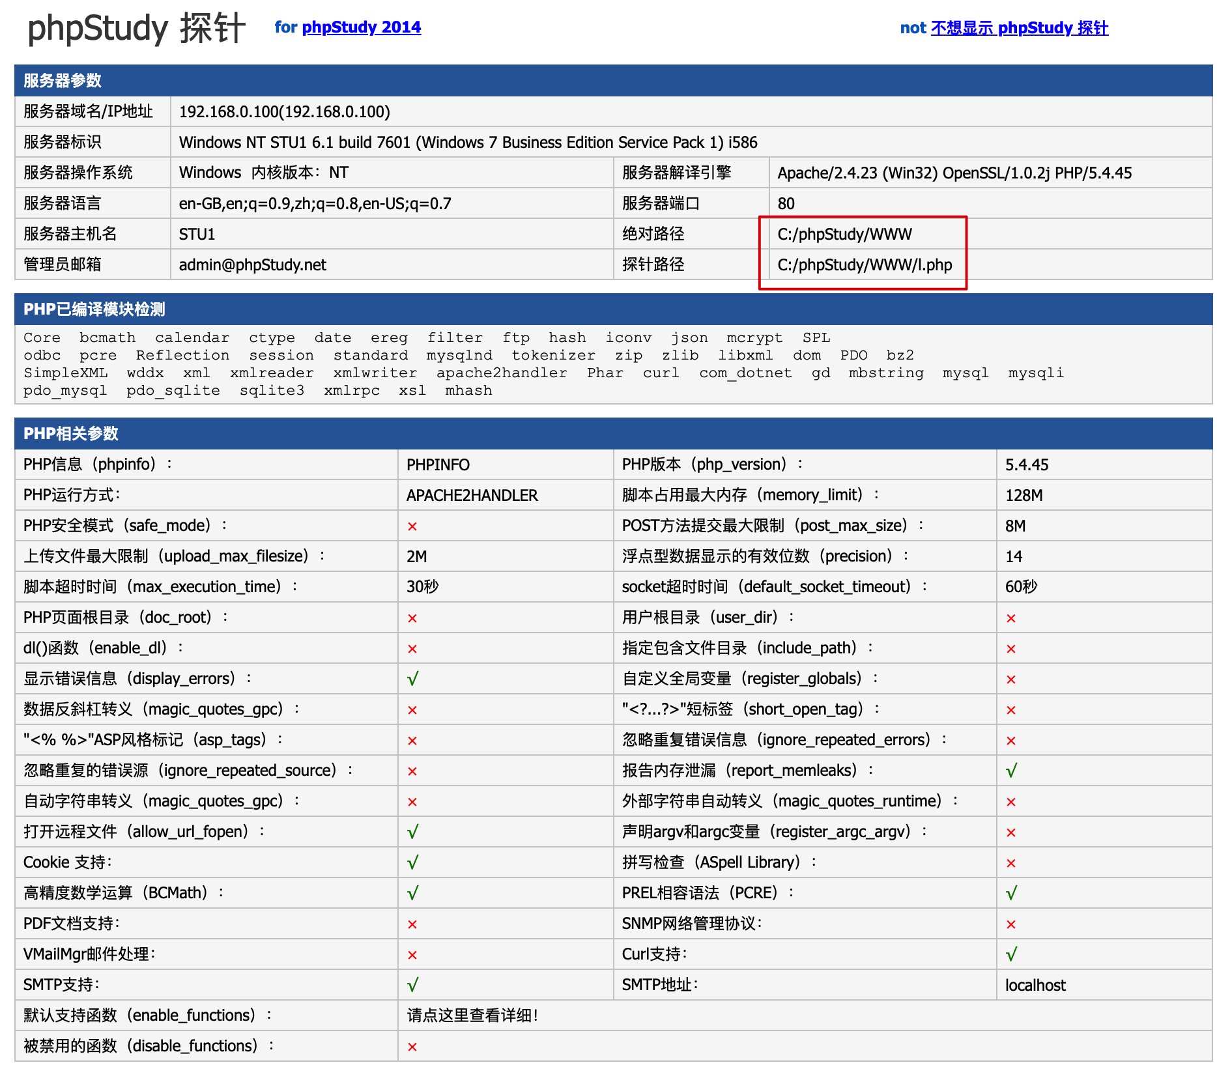Viewport: 1217px width, 1067px height.
Task: Click the green check for Cookie 支持
Action: click(x=412, y=862)
